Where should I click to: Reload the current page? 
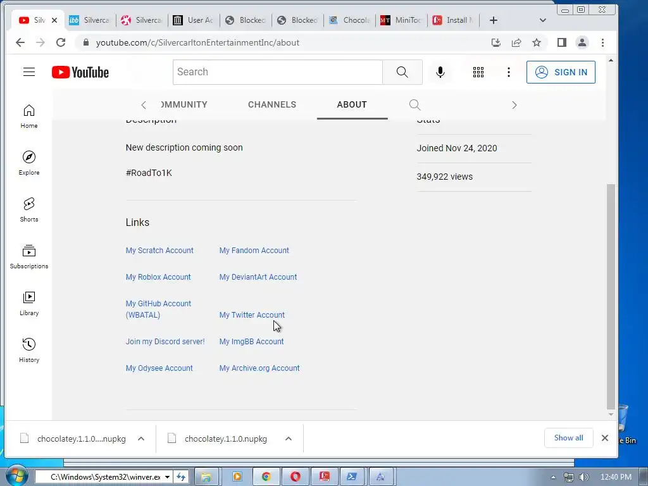[61, 42]
